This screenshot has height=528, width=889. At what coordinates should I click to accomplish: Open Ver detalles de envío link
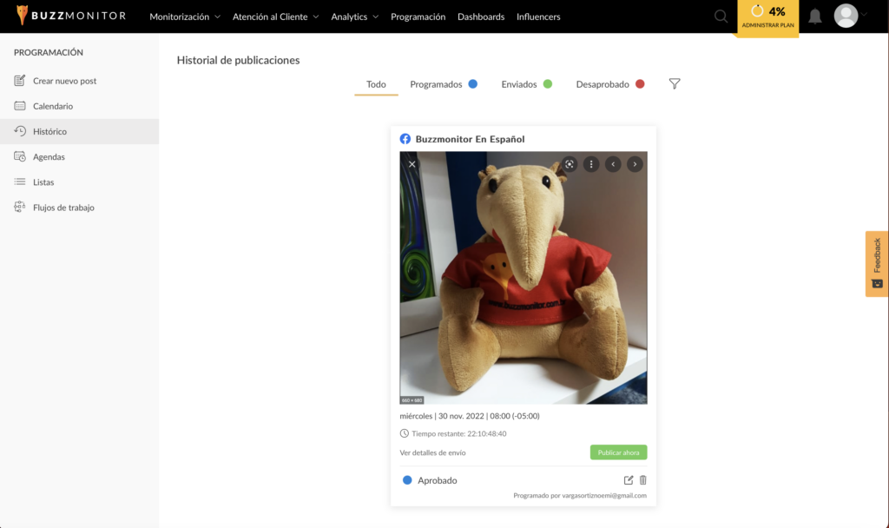pos(432,452)
